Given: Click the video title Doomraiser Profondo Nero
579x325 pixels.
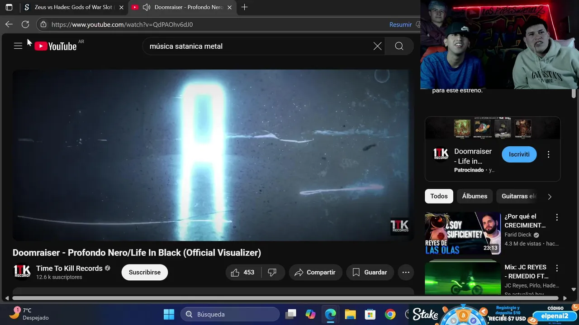Looking at the screenshot, I should 137,253.
